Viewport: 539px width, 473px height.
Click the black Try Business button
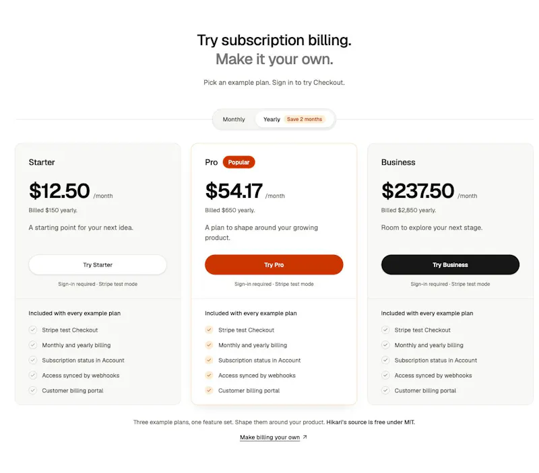click(x=450, y=264)
